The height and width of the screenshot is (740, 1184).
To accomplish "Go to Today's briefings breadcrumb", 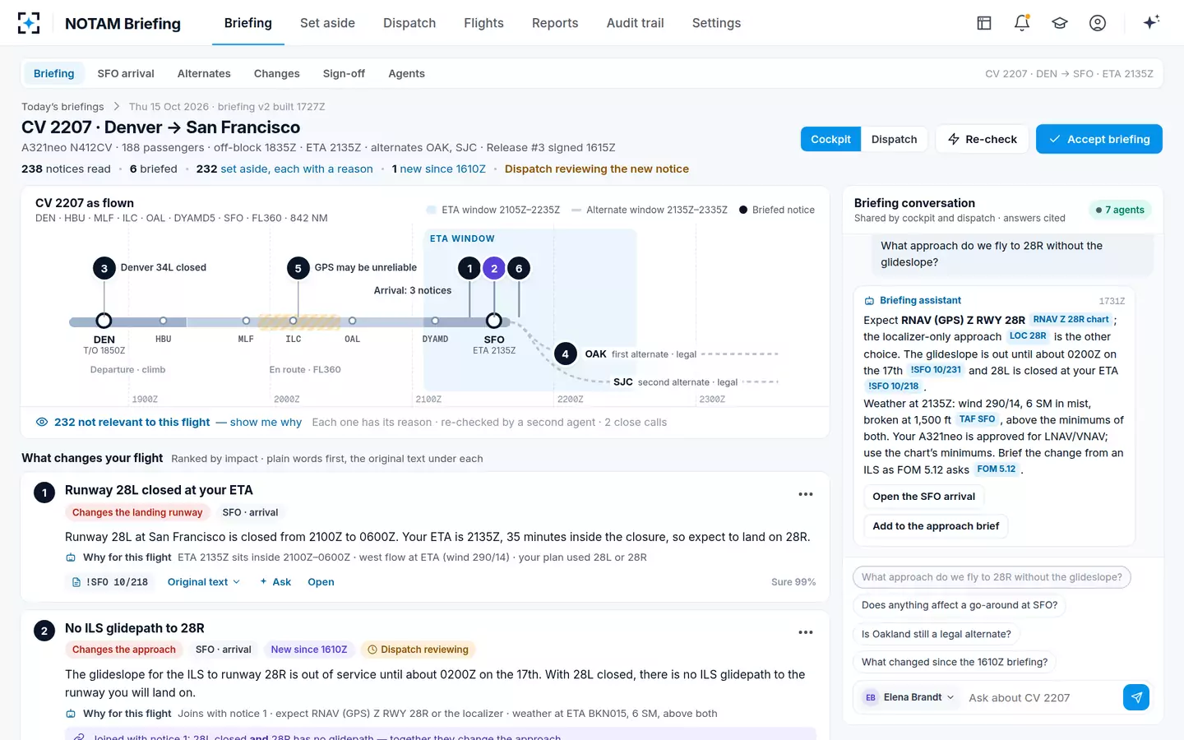I will tap(62, 107).
